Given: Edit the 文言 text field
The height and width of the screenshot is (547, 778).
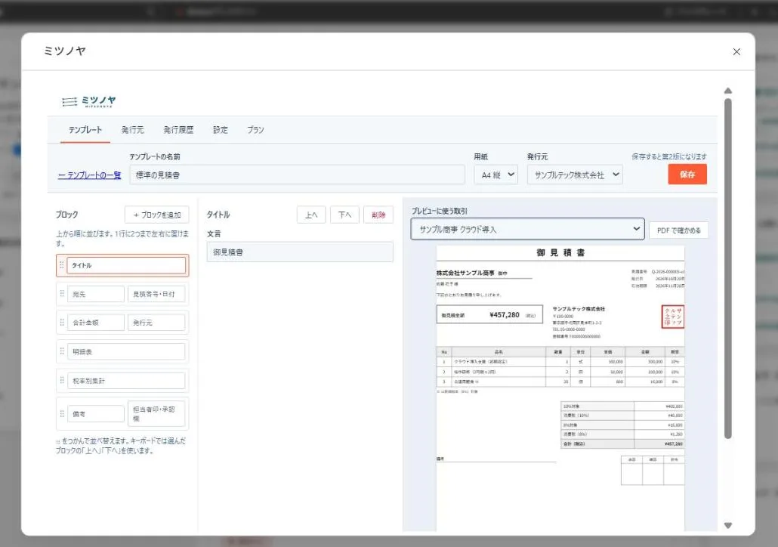Looking at the screenshot, I should 300,252.
